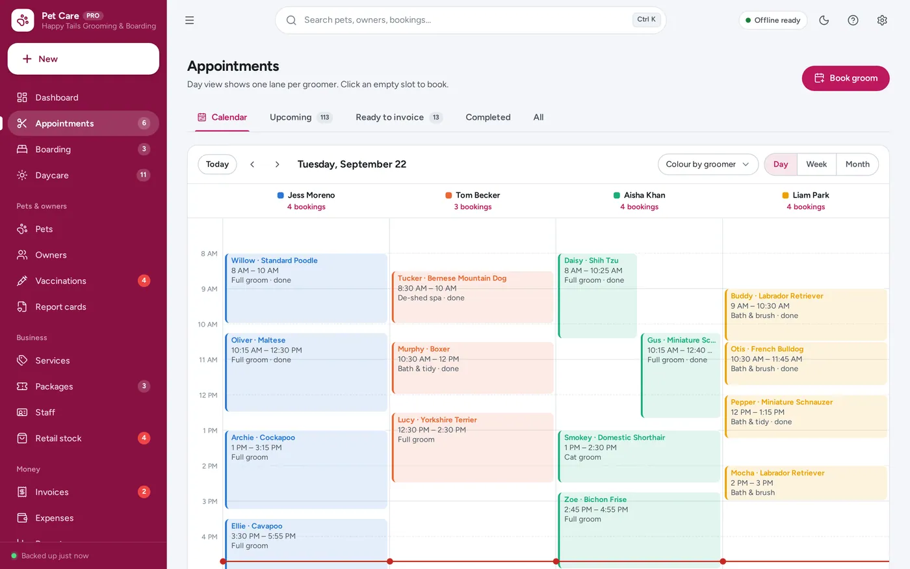910x569 pixels.
Task: Toggle the sidebar with the hamburger icon
Action: 189,20
